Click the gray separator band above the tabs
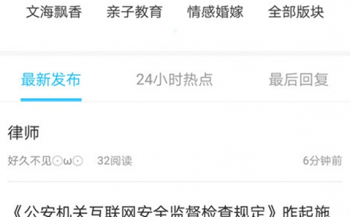350x217 pixels. coord(175,53)
